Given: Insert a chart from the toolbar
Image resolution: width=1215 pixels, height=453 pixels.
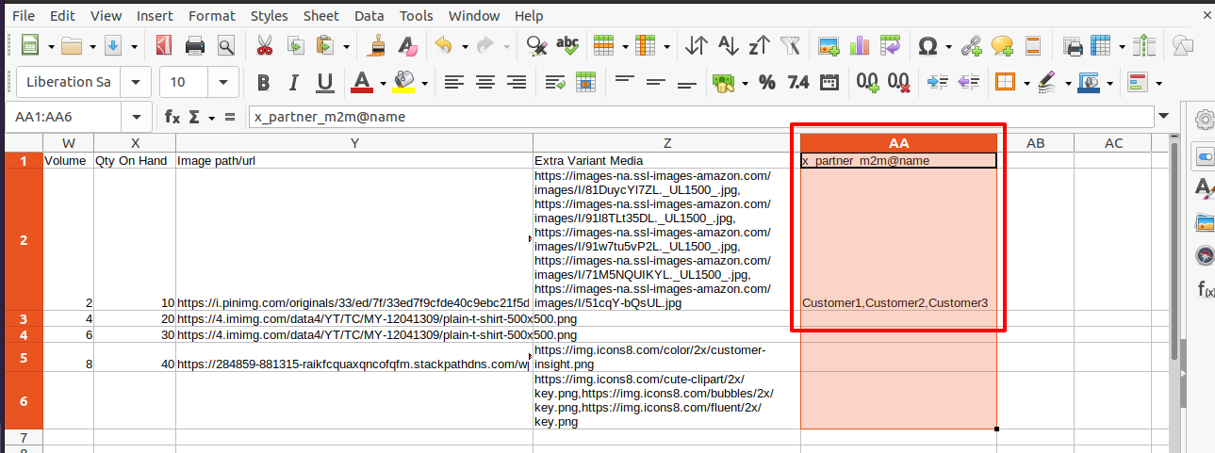Looking at the screenshot, I should [x=860, y=45].
